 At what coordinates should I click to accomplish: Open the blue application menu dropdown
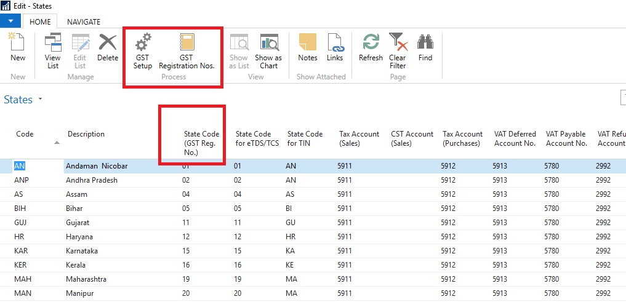tap(11, 21)
